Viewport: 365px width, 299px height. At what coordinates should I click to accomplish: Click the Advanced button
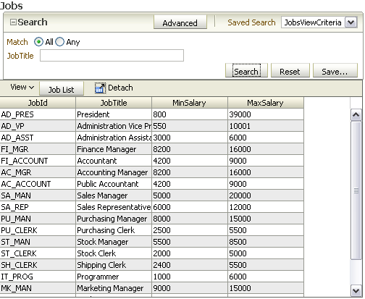click(x=180, y=22)
